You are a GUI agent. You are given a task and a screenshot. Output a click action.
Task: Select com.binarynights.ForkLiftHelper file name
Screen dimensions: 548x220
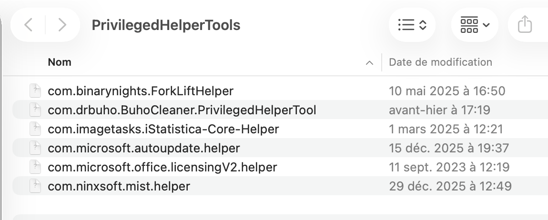tap(141, 90)
